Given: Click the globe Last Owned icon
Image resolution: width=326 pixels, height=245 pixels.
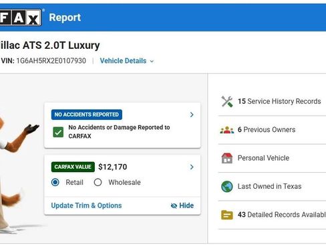Looking at the screenshot, I should [x=227, y=187].
